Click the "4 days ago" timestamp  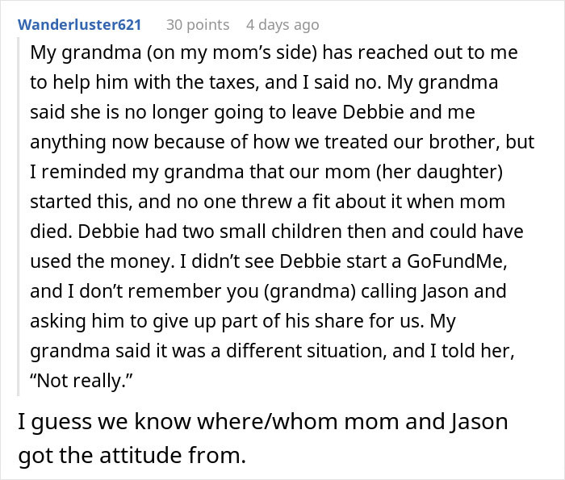(282, 25)
